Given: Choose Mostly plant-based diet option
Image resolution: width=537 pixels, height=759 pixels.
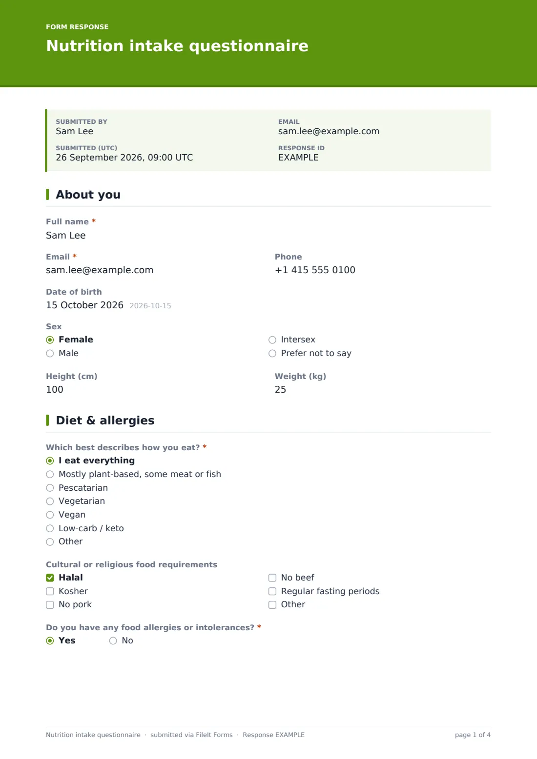Looking at the screenshot, I should [50, 474].
